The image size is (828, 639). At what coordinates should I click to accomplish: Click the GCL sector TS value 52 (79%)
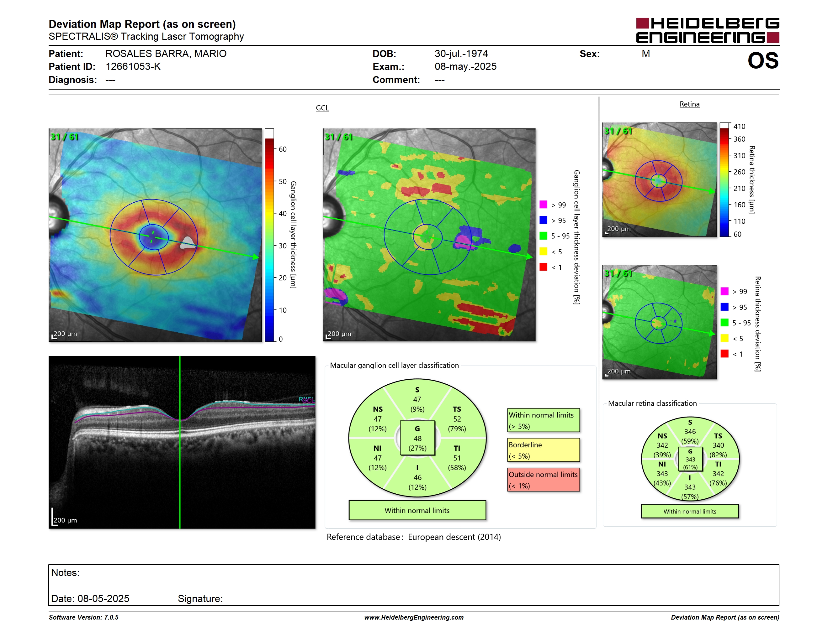click(x=457, y=424)
